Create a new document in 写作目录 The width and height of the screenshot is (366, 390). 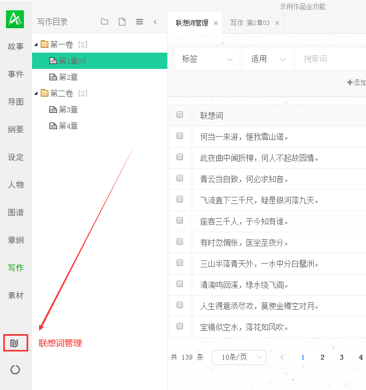[x=122, y=22]
